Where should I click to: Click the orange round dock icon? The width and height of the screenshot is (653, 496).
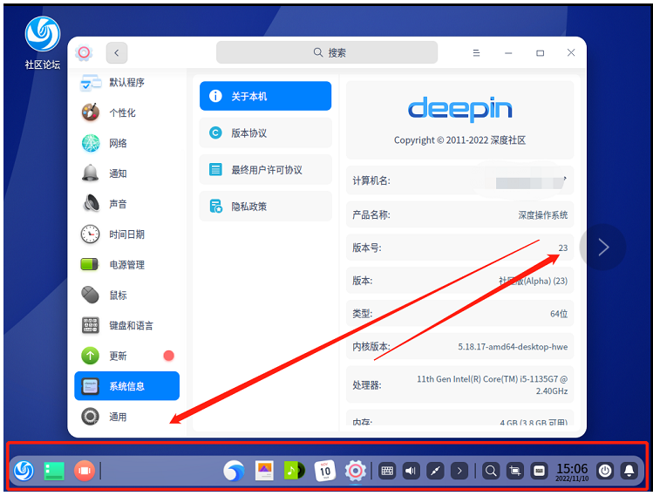point(84,471)
